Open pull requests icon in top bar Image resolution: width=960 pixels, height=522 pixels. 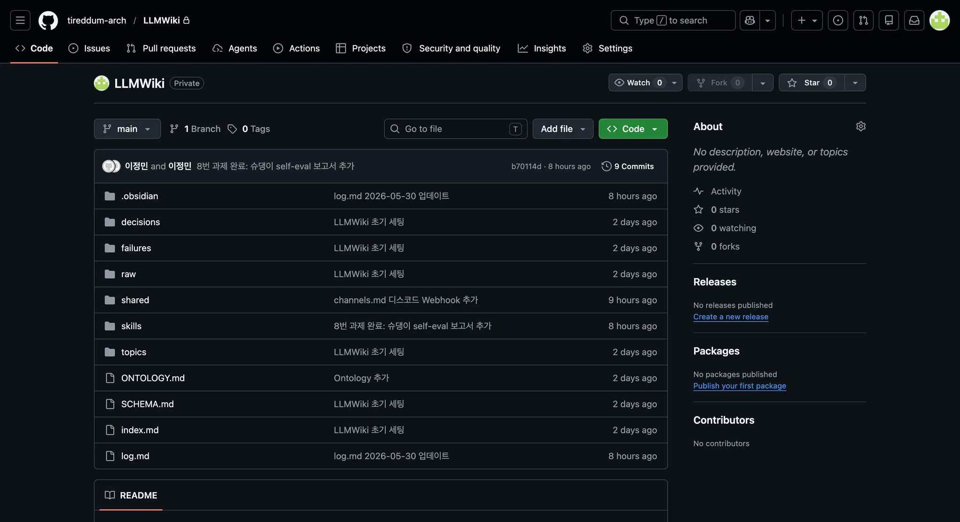pyautogui.click(x=863, y=20)
